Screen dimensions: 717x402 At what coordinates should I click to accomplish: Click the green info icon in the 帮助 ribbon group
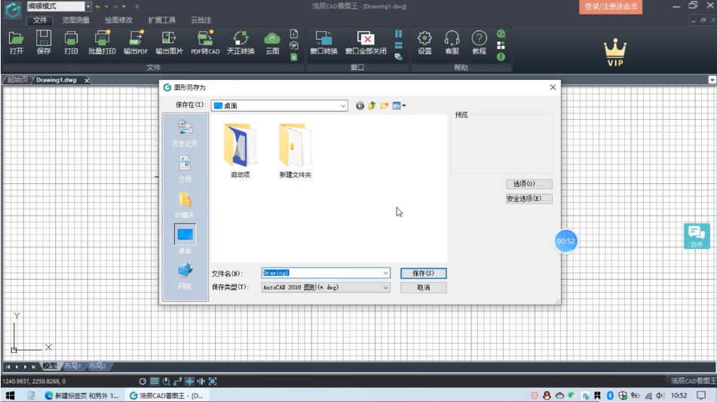click(501, 57)
